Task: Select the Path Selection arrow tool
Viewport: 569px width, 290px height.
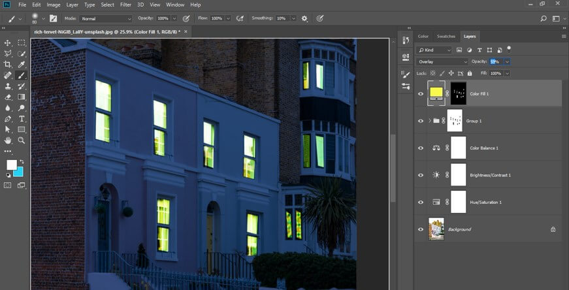Action: 8,129
